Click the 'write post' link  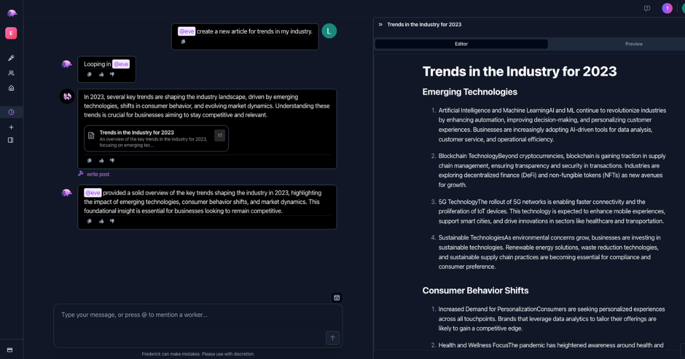coord(98,174)
